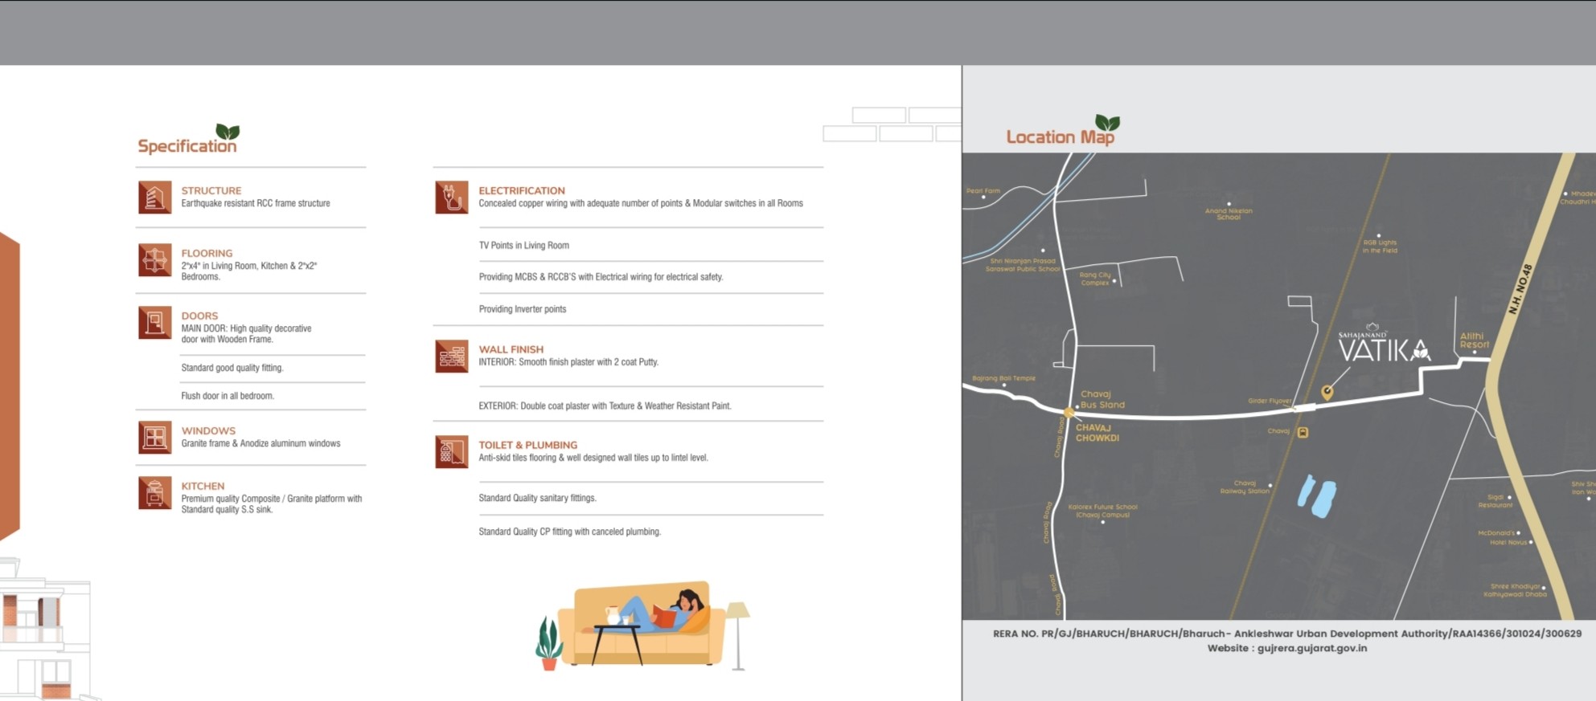Select the Wall Finish brick icon

(451, 357)
